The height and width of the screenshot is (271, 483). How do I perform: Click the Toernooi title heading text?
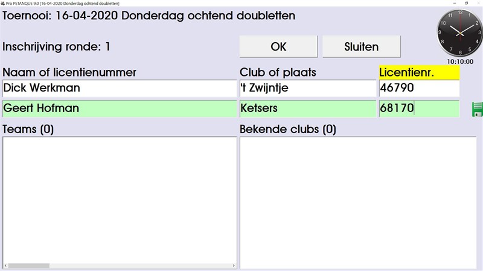pos(149,16)
